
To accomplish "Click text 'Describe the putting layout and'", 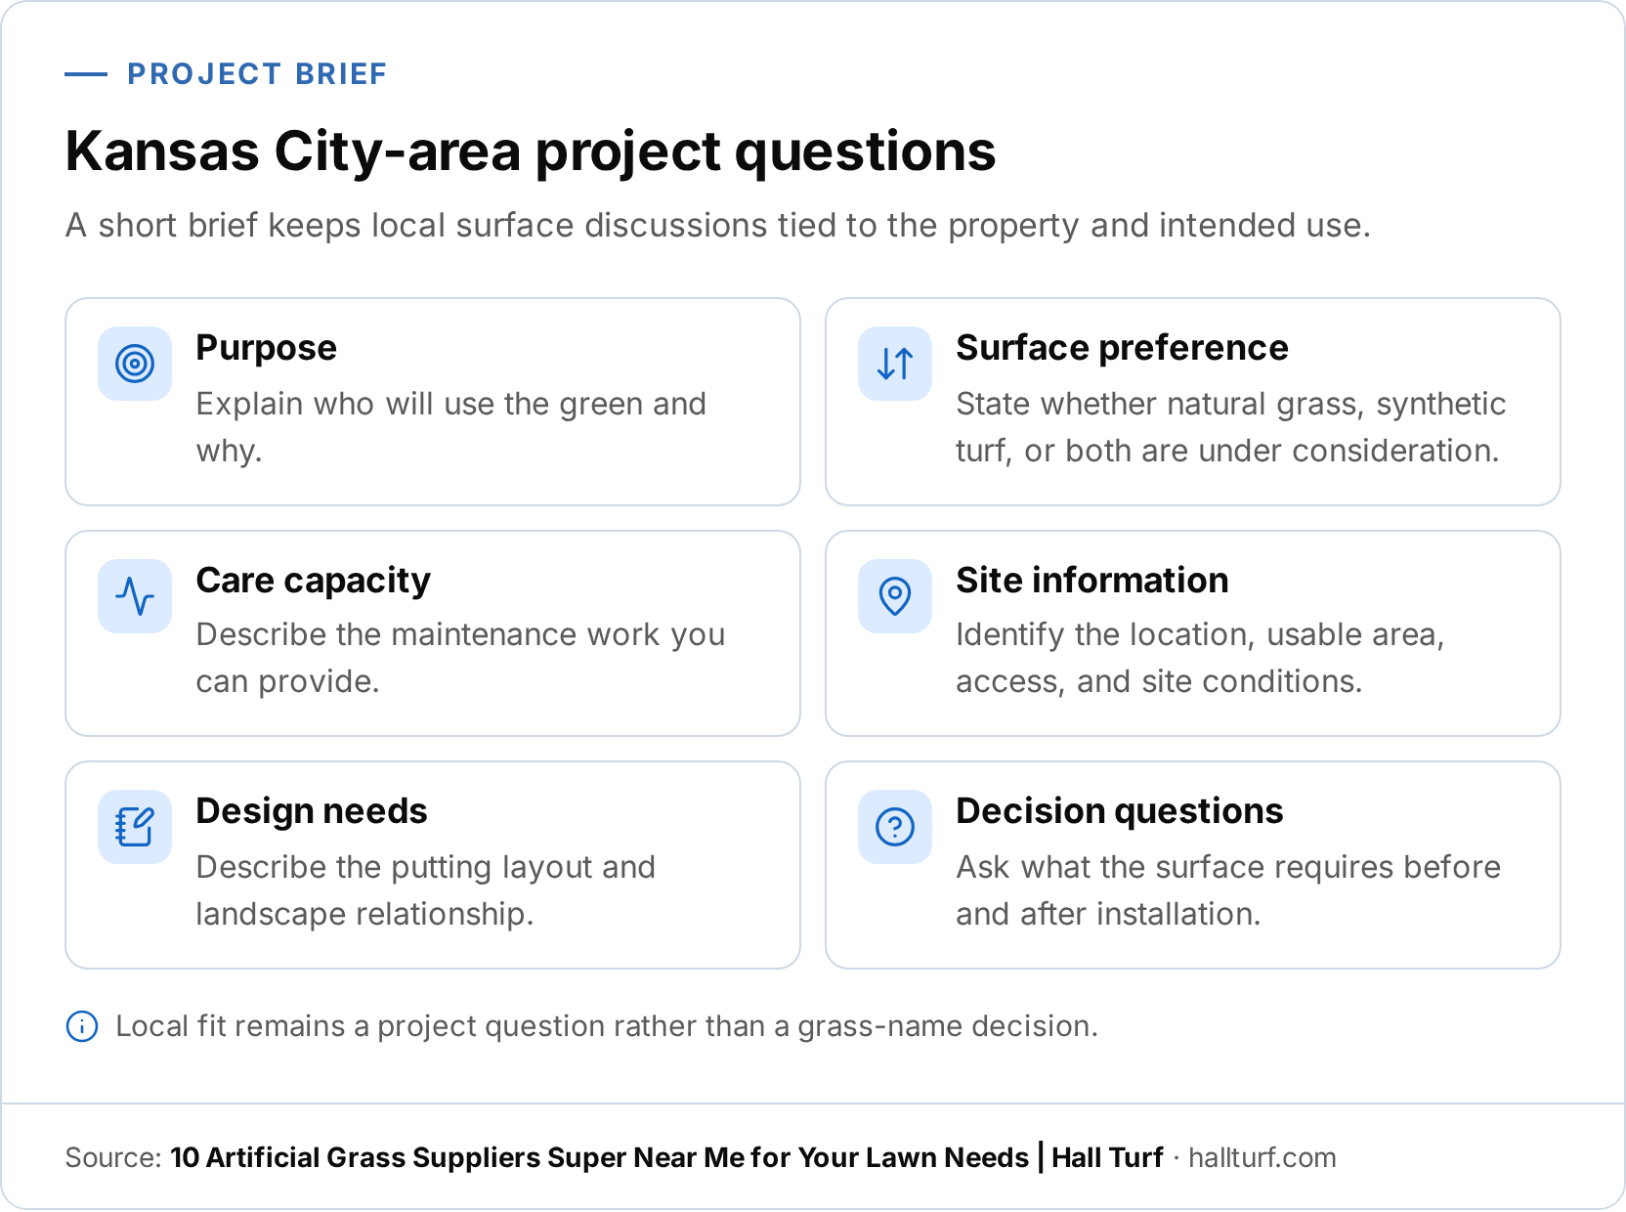I will point(425,867).
